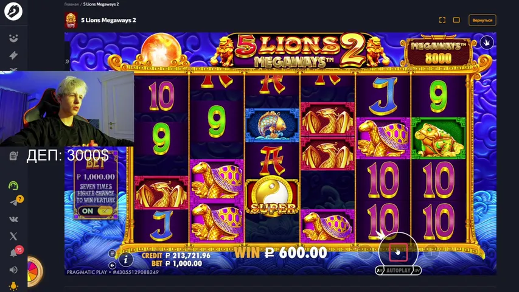Click the AUTOPLAY button

click(x=398, y=271)
